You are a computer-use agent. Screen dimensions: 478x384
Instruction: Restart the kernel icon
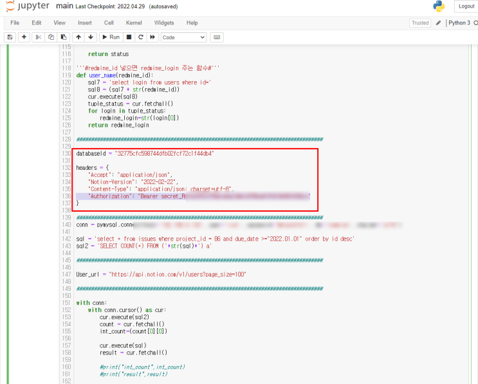pos(140,37)
